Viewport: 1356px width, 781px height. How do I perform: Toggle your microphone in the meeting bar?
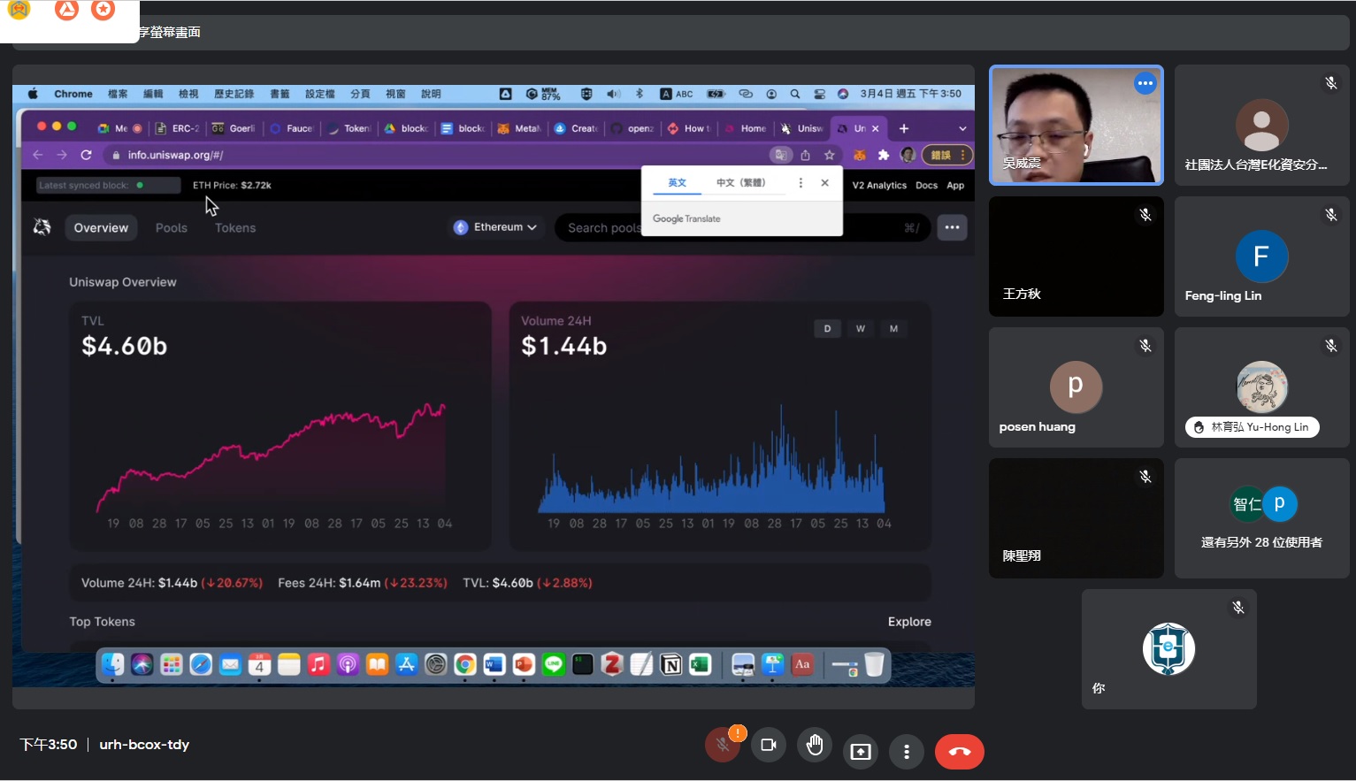click(723, 745)
